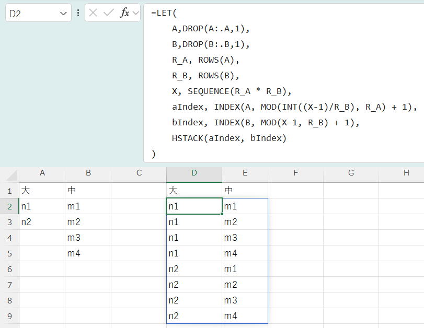
Task: Click the Cancel X icon in formula bar
Action: tap(94, 13)
